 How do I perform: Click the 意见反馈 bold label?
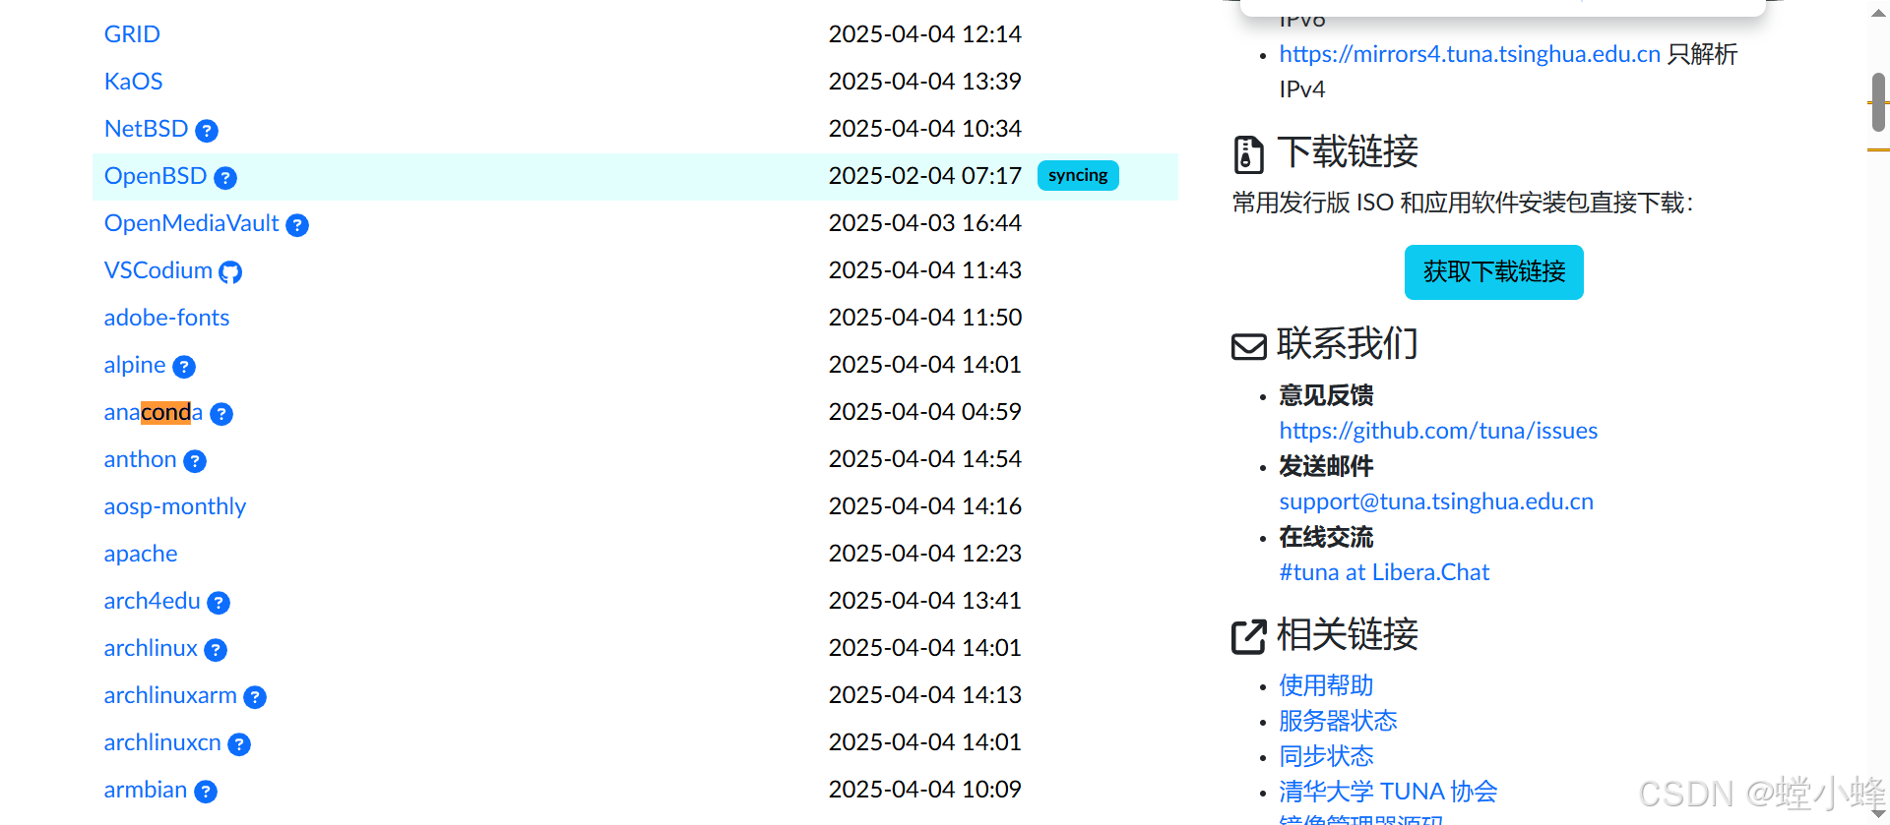click(x=1326, y=395)
